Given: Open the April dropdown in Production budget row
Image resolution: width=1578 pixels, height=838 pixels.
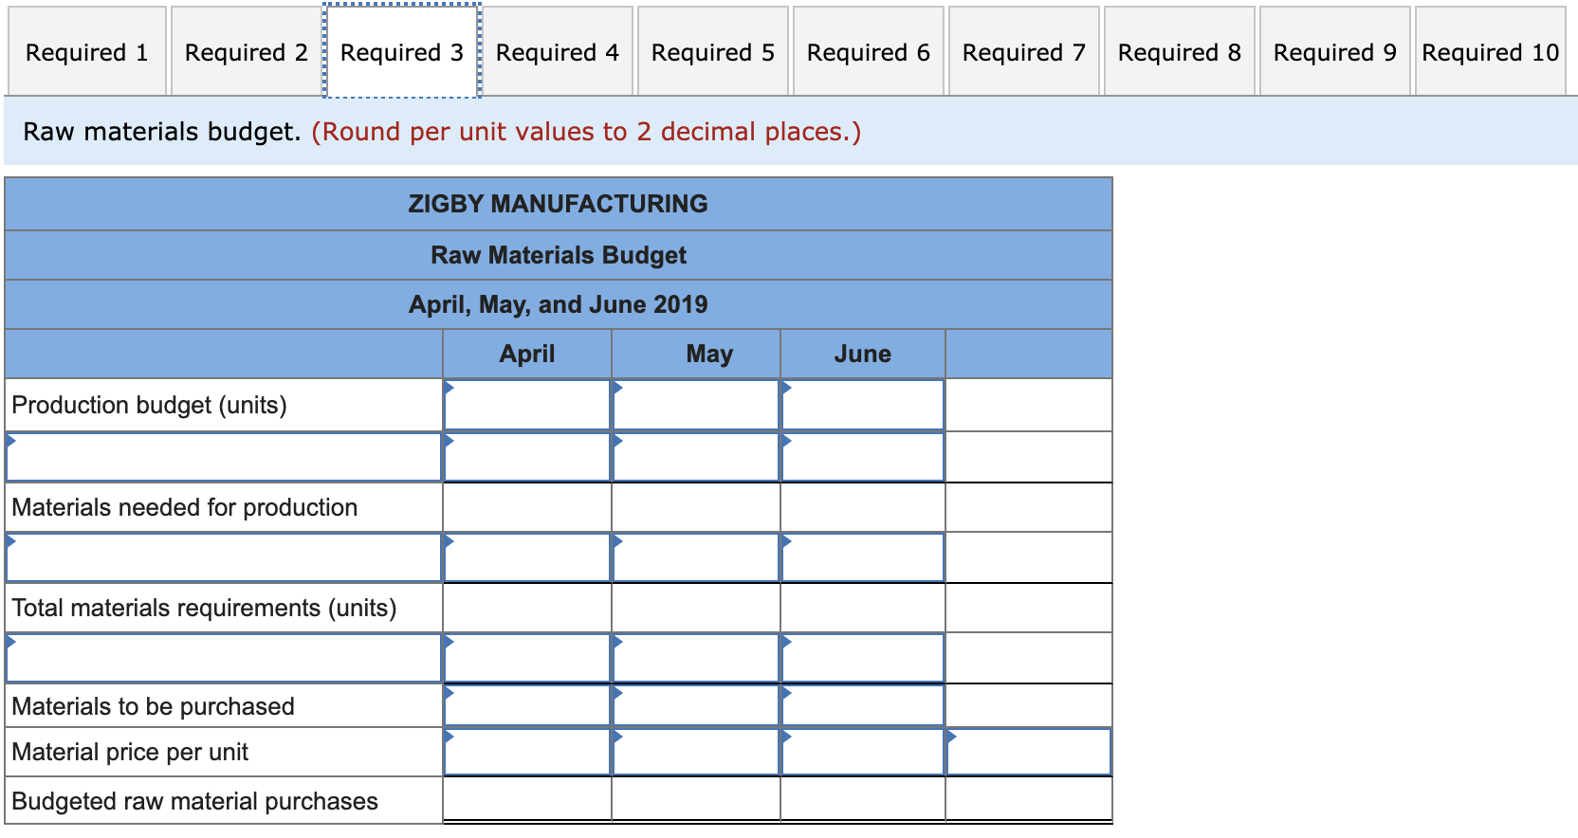Looking at the screenshot, I should click(x=526, y=405).
